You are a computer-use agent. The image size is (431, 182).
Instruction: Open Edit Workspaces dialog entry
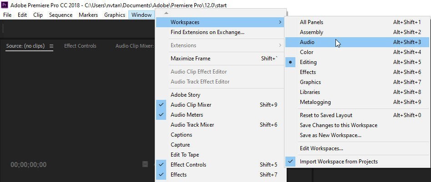pyautogui.click(x=321, y=148)
